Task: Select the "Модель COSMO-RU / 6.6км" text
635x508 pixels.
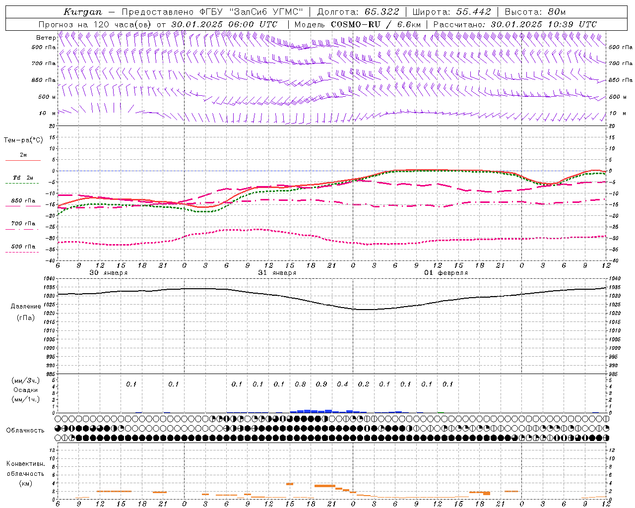Action: [x=357, y=24]
